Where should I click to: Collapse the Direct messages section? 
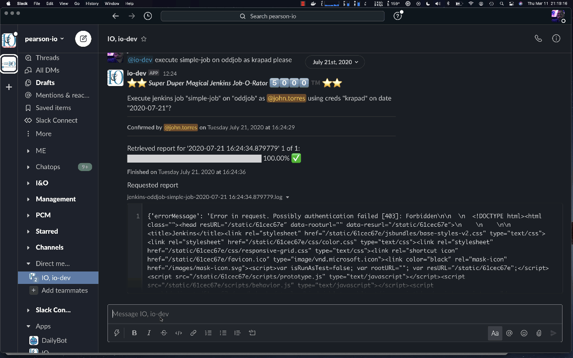[x=28, y=264]
